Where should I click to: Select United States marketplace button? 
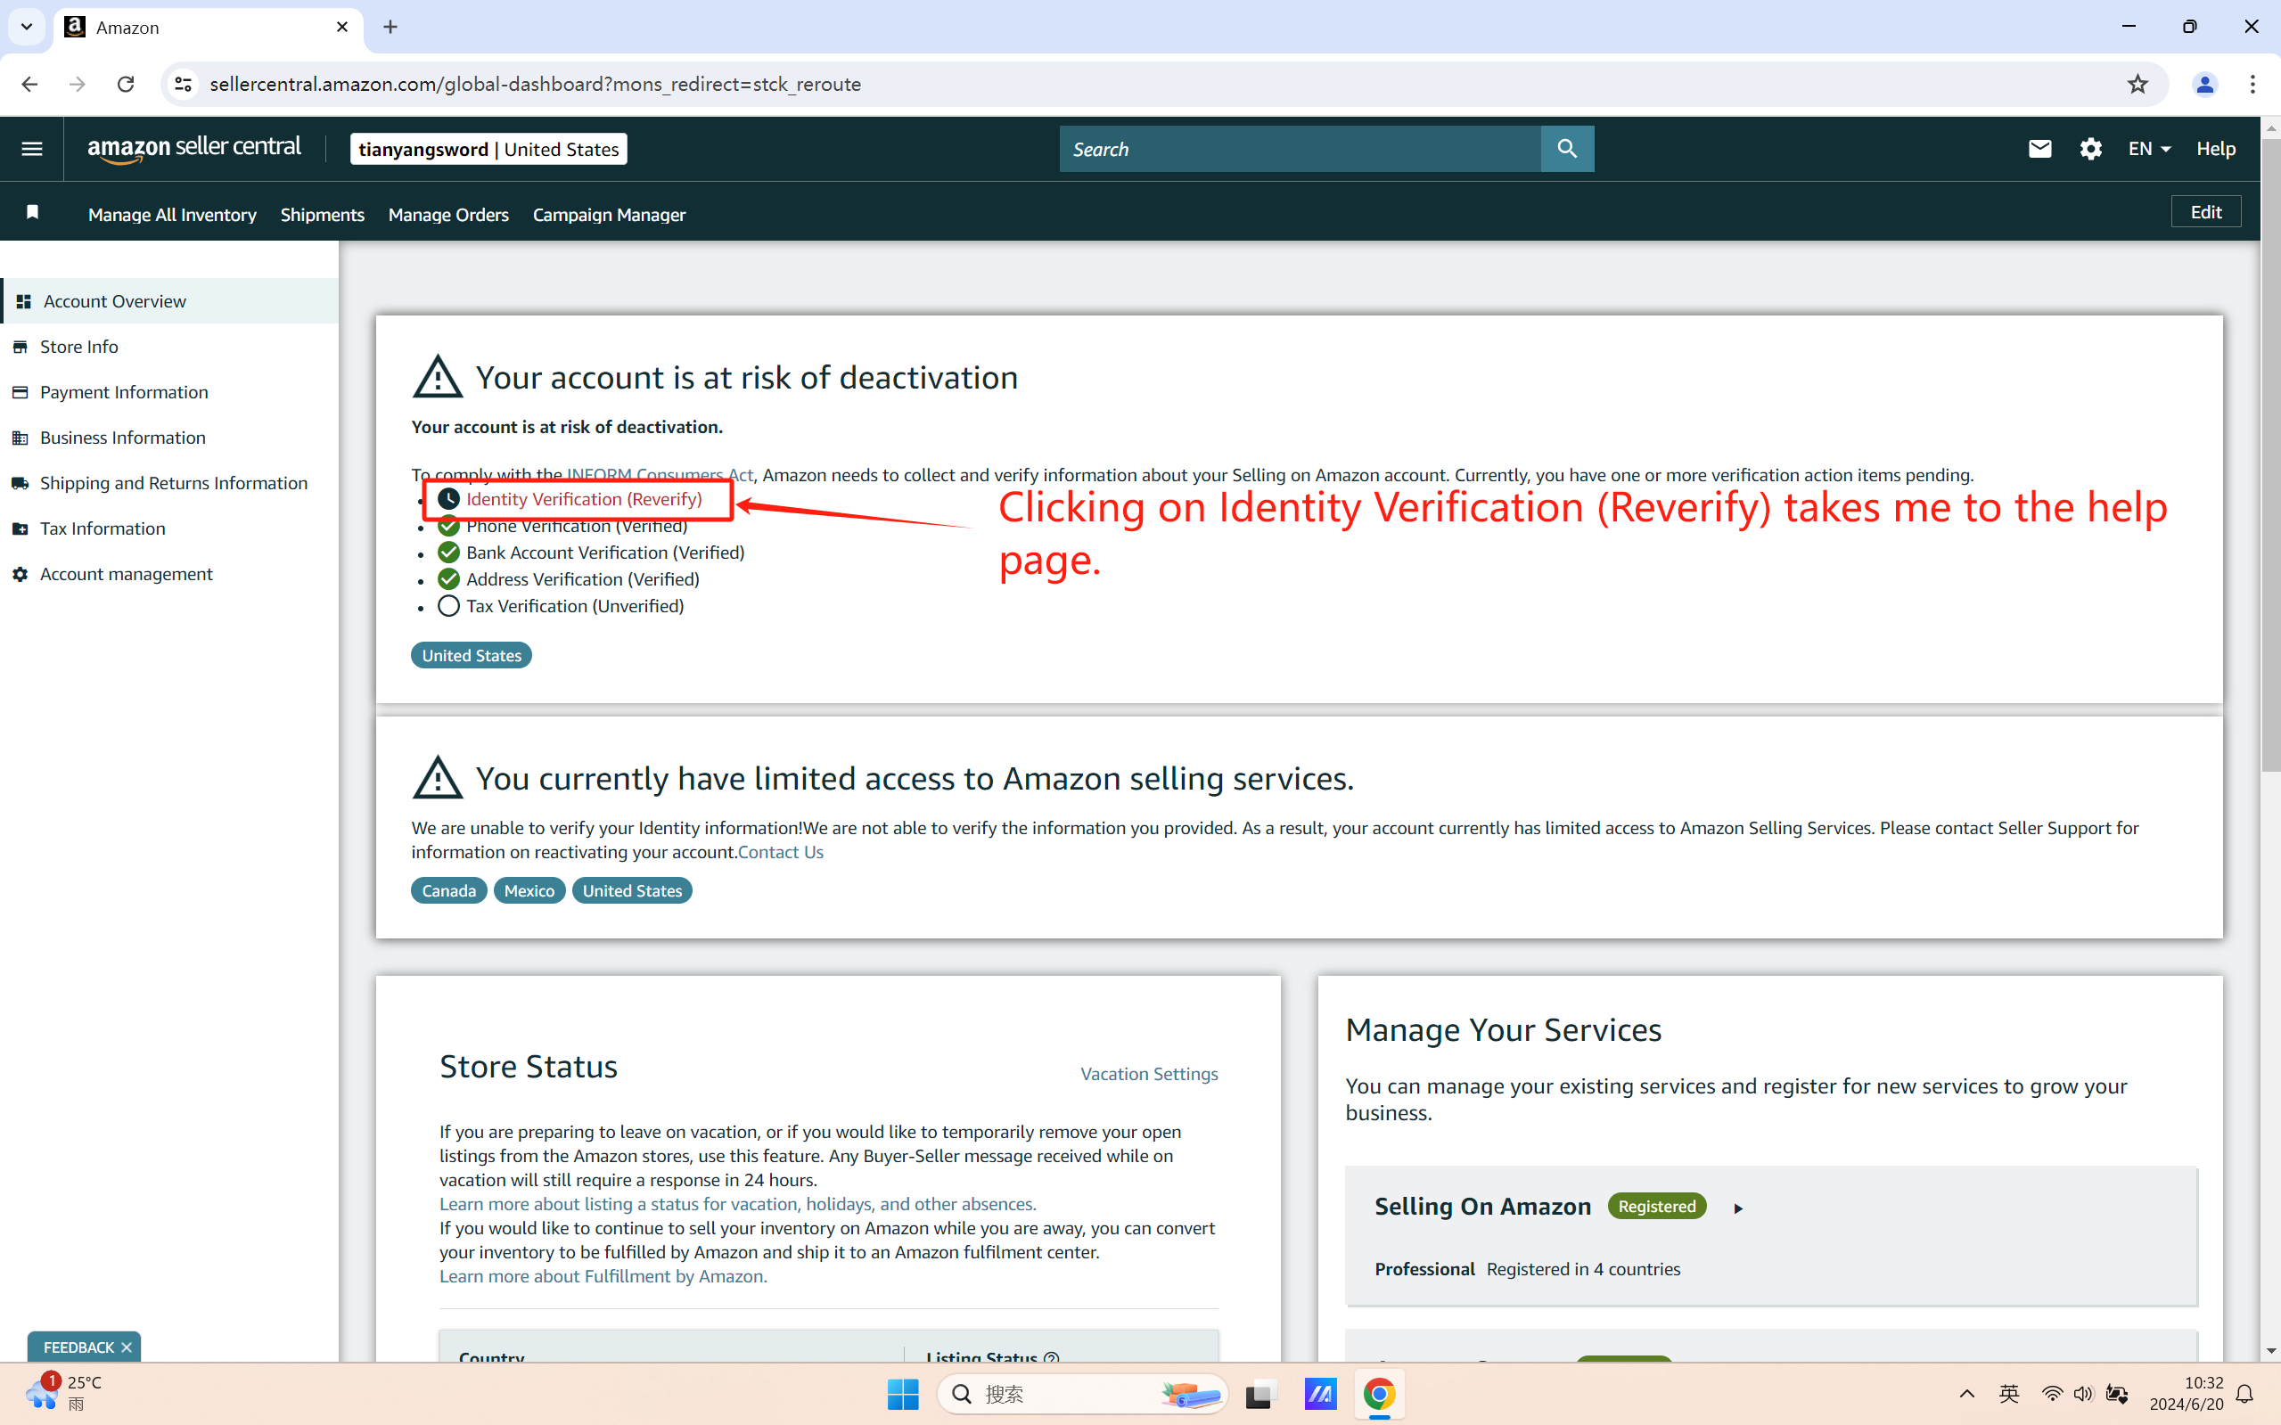coord(472,655)
